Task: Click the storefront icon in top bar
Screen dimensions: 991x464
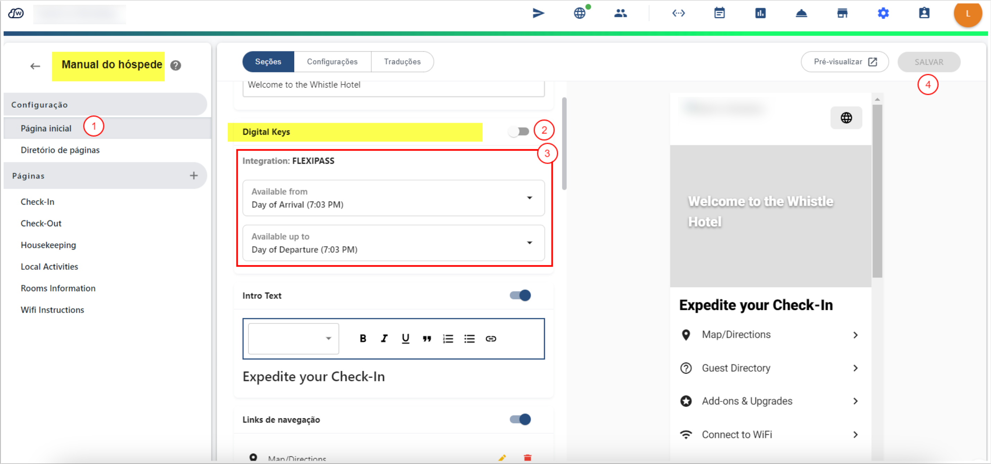Action: click(842, 14)
